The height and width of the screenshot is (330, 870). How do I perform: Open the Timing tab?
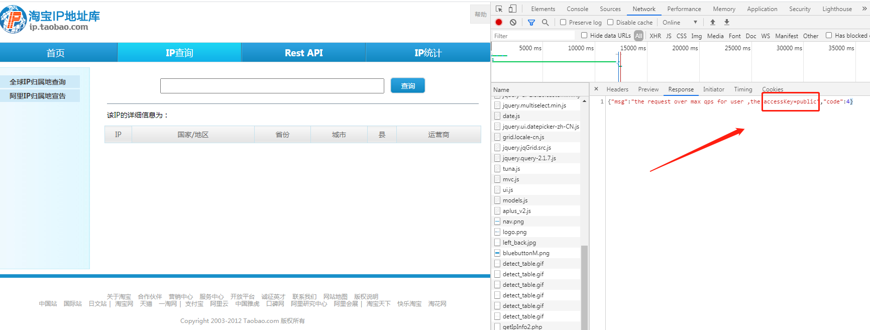point(743,89)
